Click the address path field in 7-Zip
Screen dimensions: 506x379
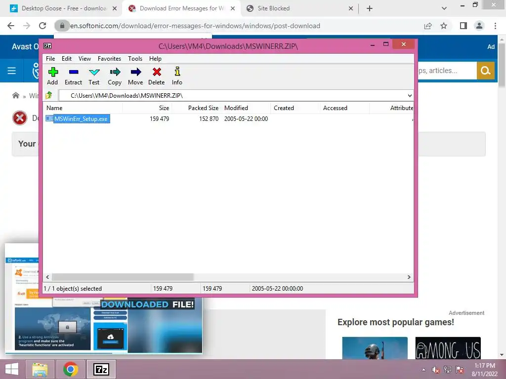(x=232, y=96)
